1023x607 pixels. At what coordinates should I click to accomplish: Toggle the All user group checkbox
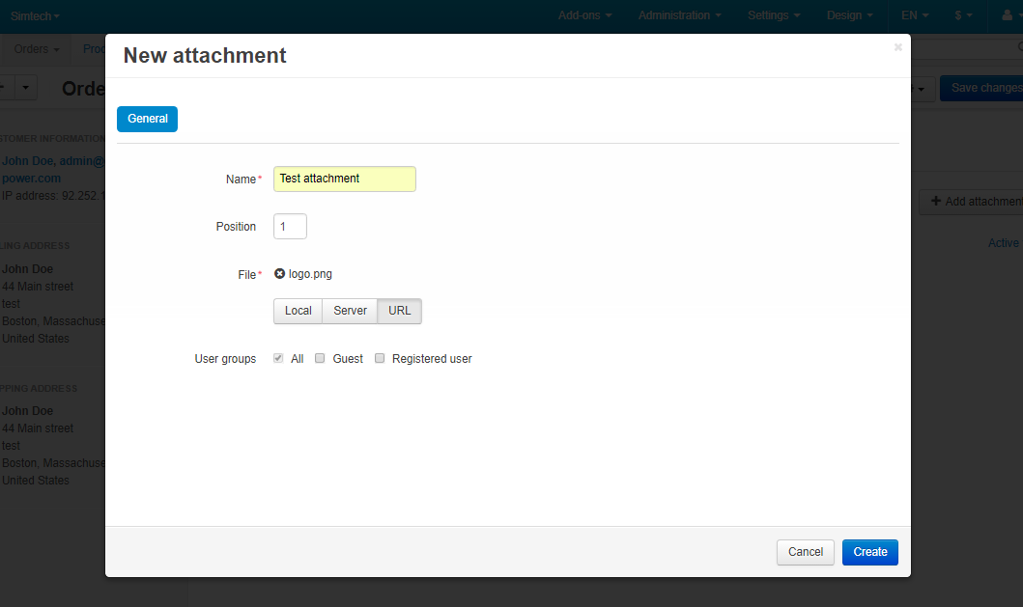(x=278, y=358)
